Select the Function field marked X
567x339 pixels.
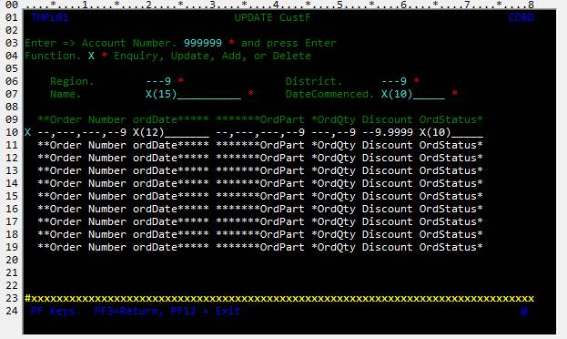coord(91,56)
